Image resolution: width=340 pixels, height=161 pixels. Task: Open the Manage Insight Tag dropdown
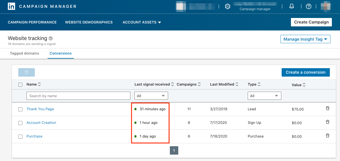305,39
